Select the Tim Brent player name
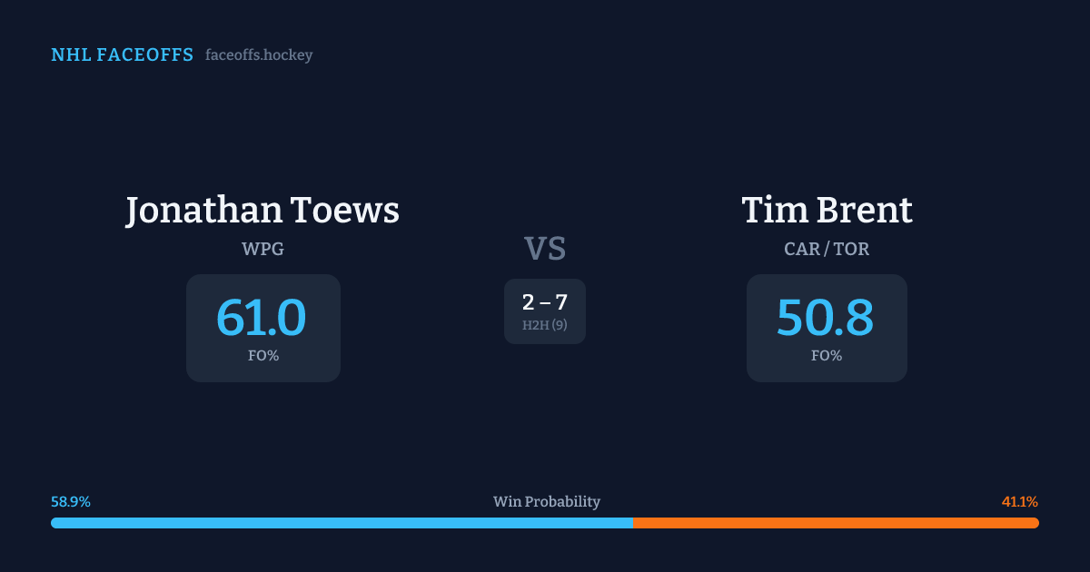Screen dimensions: 1090x572 click(x=827, y=211)
